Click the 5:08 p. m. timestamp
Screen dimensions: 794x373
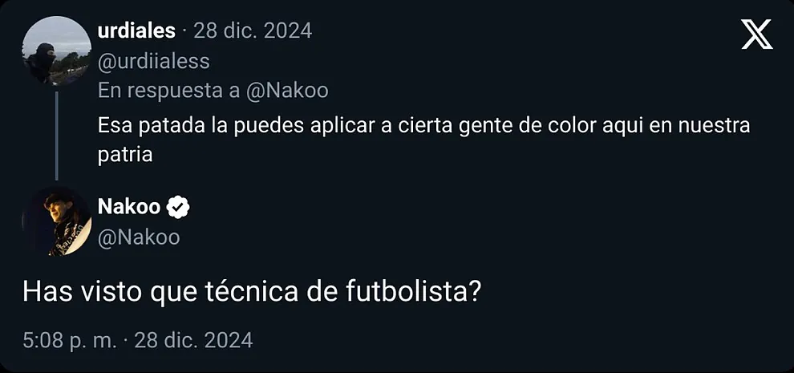(71, 340)
